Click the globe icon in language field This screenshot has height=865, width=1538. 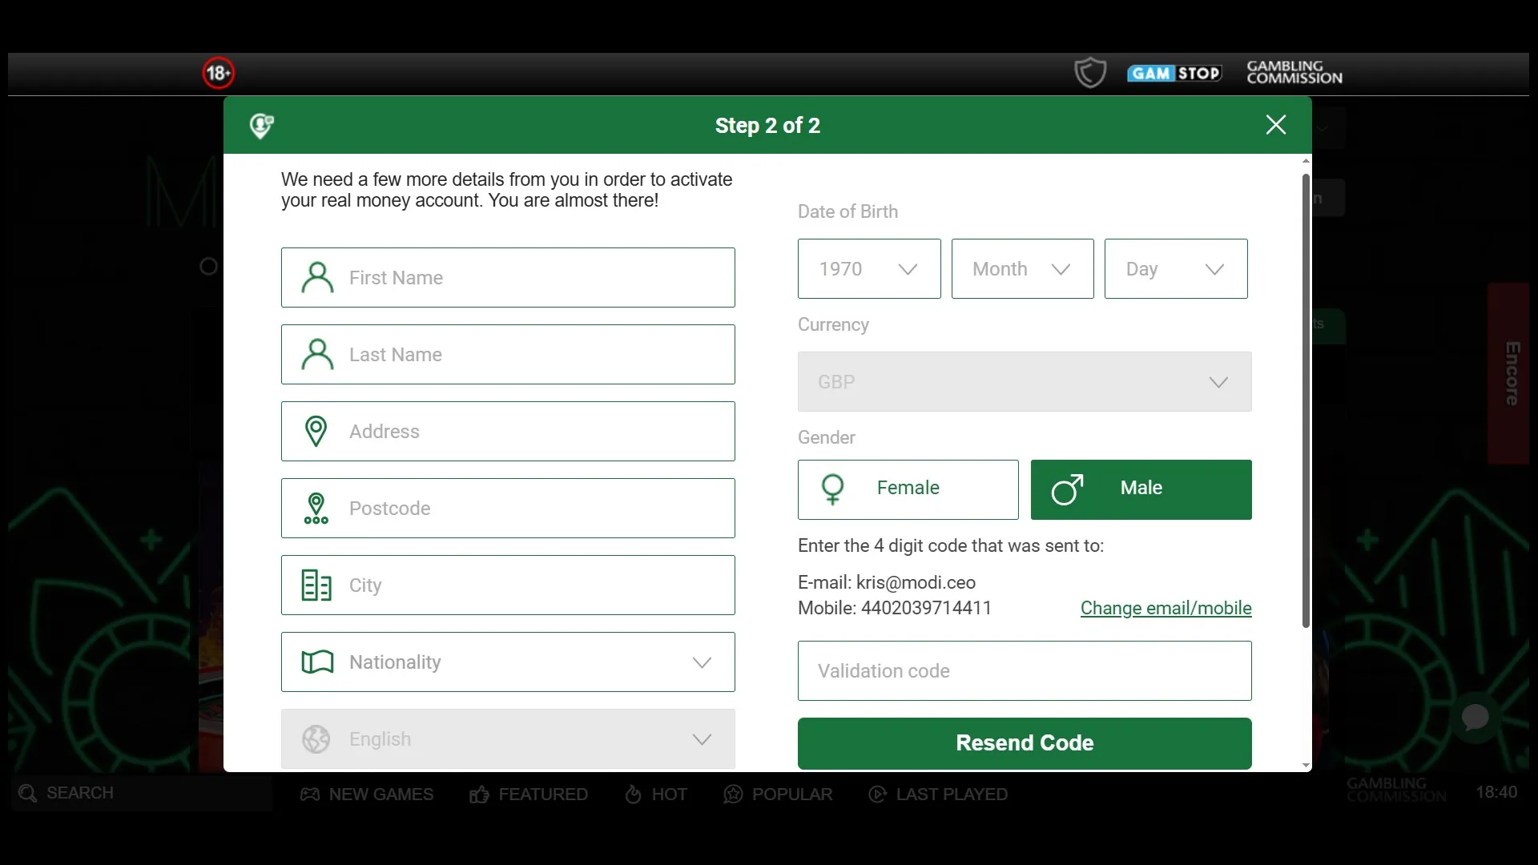click(316, 739)
